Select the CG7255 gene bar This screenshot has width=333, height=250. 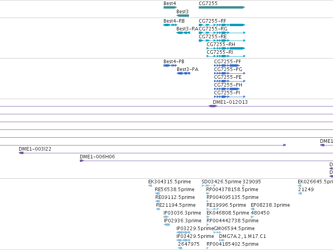pyautogui.click(x=222, y=7)
